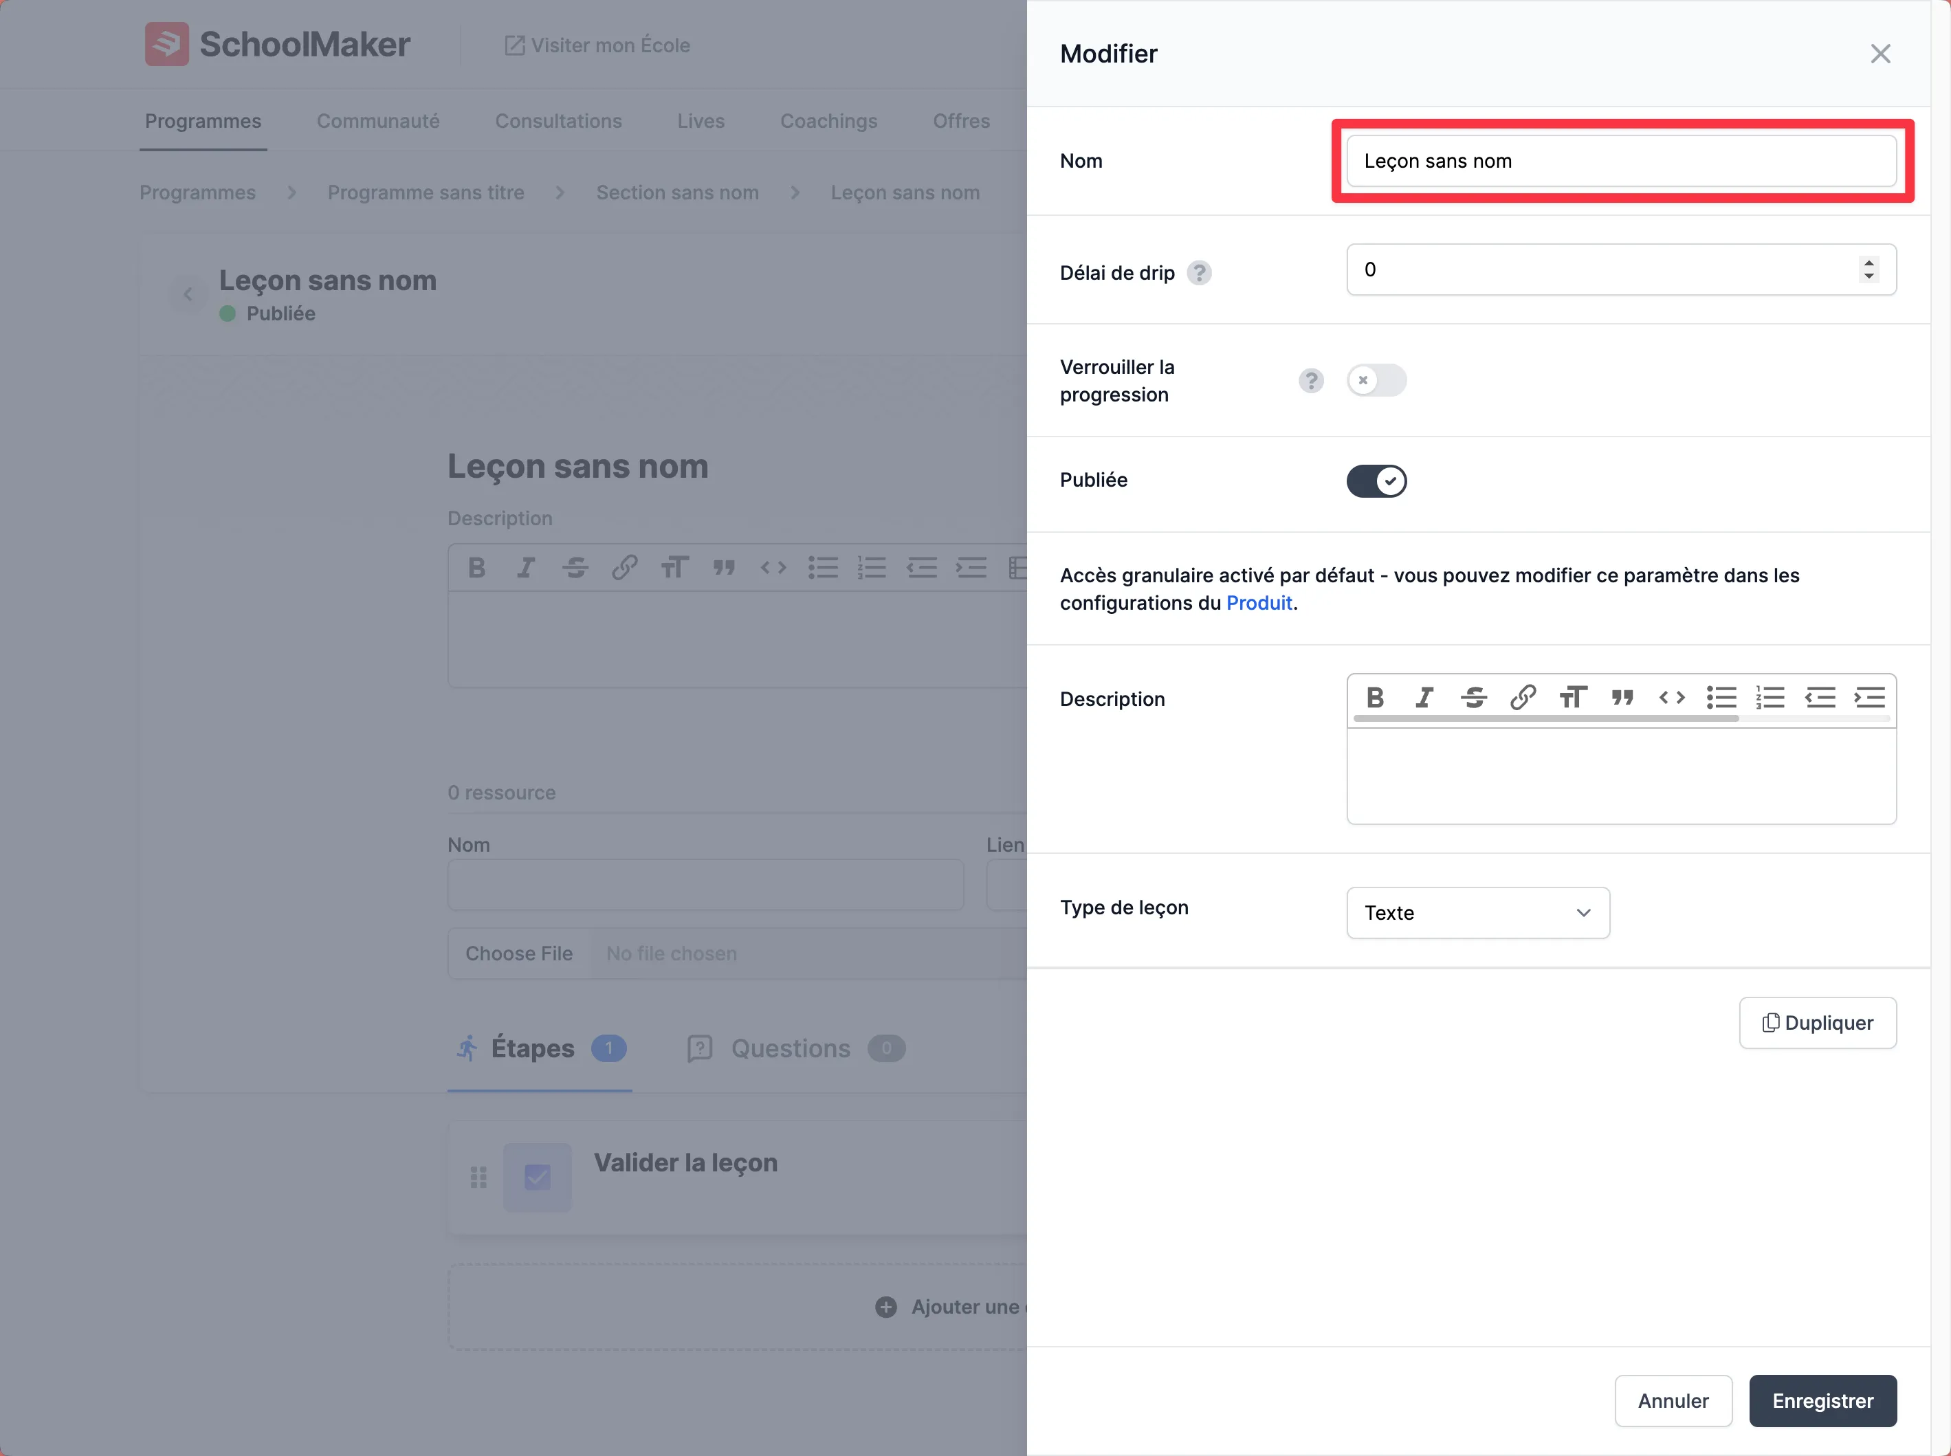Click Decrease indent icon in modal Description toolbar
This screenshot has width=1951, height=1456.
point(1820,698)
